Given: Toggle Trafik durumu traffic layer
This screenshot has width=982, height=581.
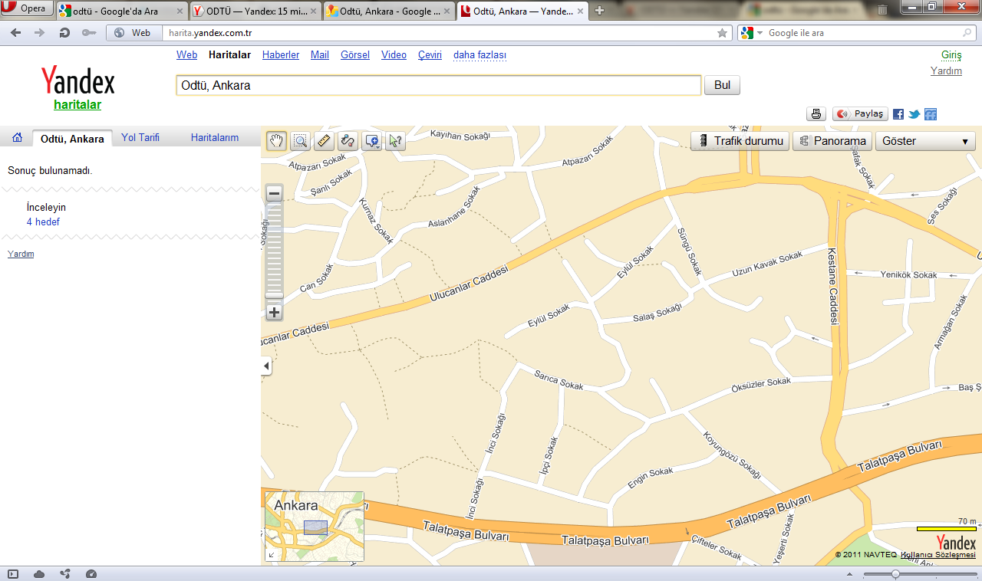Looking at the screenshot, I should [x=740, y=141].
